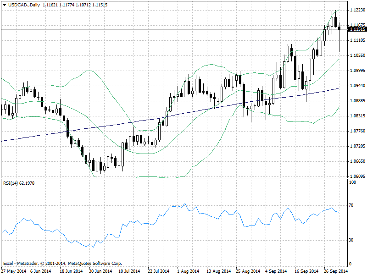
Task: Click the RSI scale value 70
Action: [351, 205]
